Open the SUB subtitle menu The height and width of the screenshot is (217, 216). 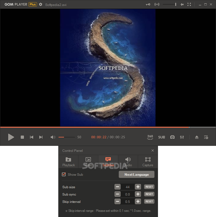(162, 137)
